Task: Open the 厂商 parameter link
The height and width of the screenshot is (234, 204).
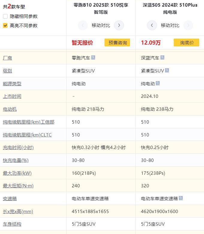Action: point(7,58)
